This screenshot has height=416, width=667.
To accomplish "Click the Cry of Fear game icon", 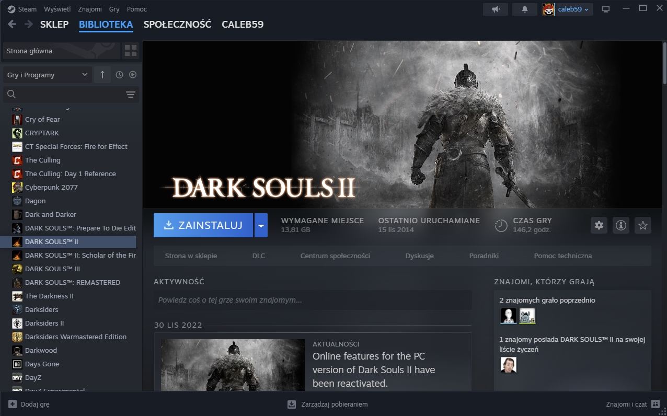I will point(17,119).
